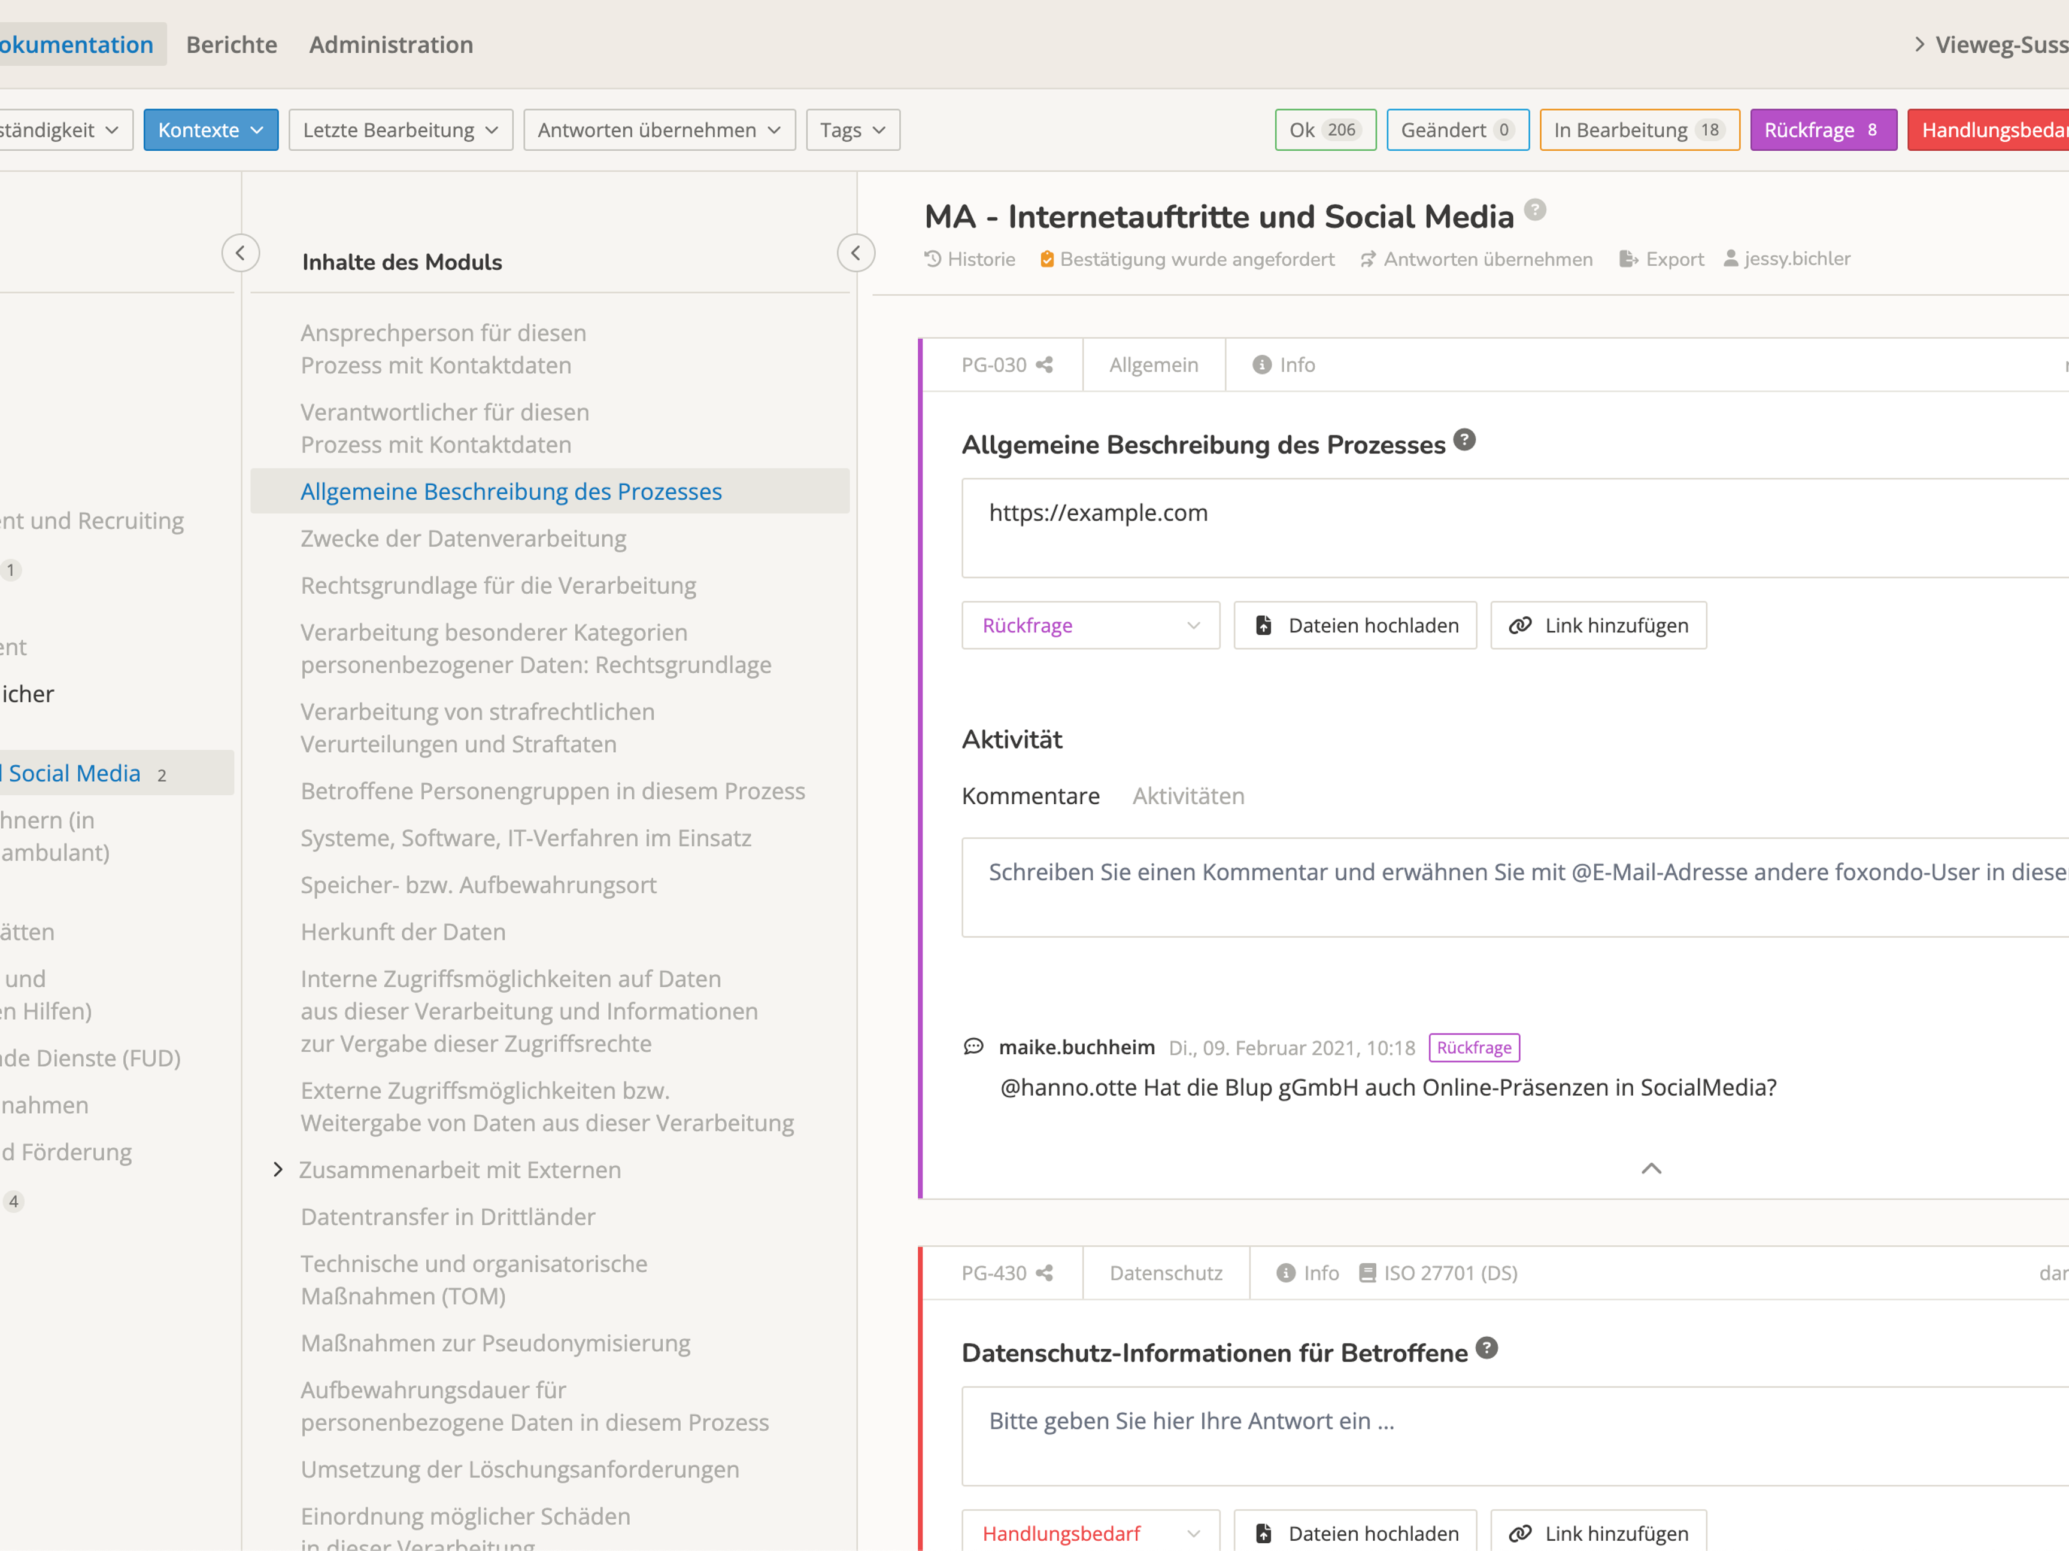Open help icon beside Datenschutz-Informationen heading
The height and width of the screenshot is (1551, 2069).
(x=1487, y=1348)
